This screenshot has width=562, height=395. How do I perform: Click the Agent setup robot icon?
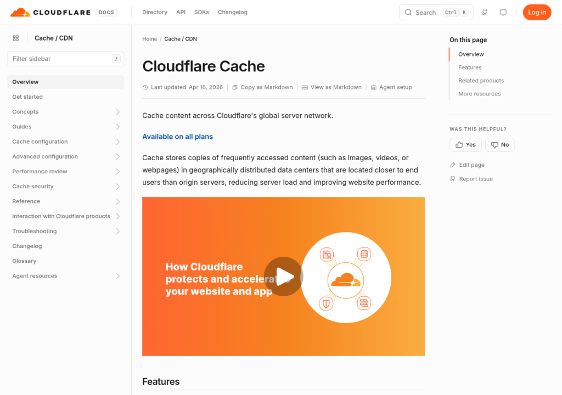[373, 87]
